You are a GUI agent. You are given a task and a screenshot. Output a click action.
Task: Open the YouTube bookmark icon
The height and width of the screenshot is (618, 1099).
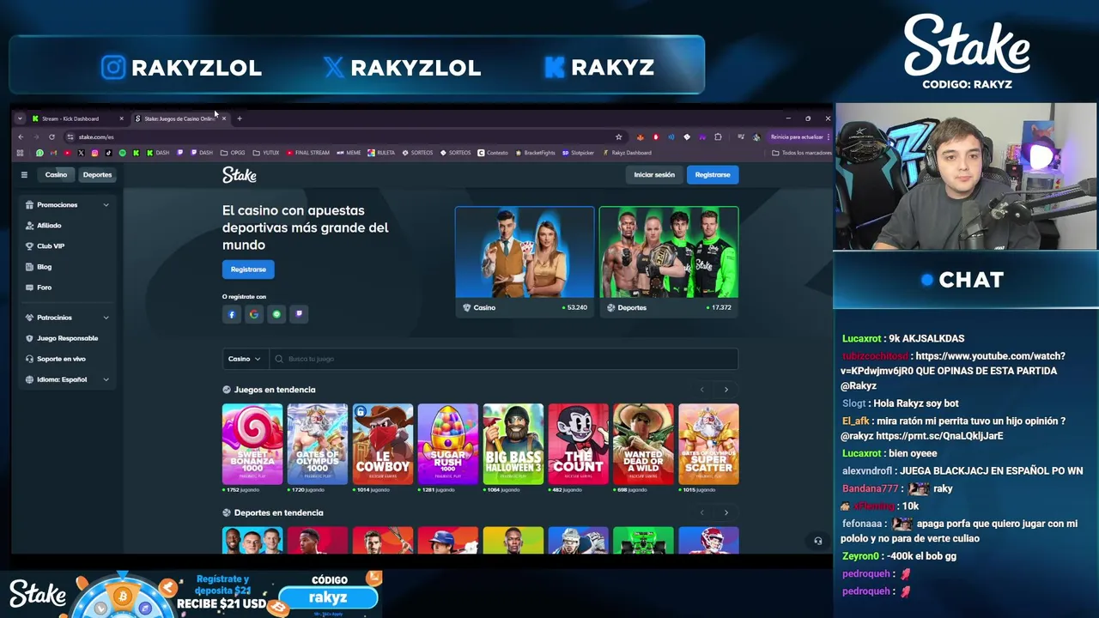67,153
